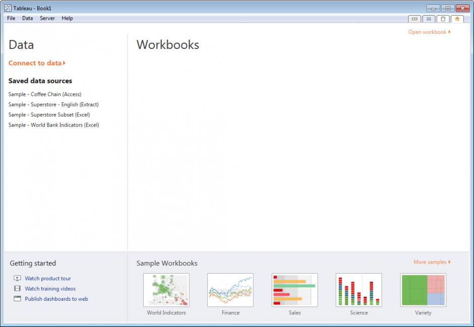Go to the data connection cylinder tab icon
Viewport: 474px width, 327px height.
(x=443, y=19)
